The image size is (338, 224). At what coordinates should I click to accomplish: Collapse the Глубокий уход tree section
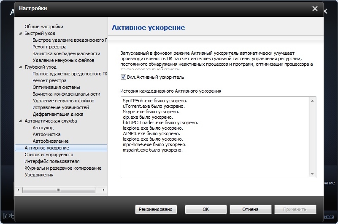tap(20, 67)
